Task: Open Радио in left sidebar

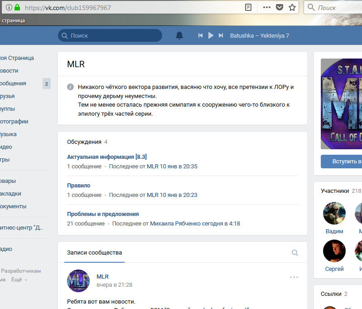Action: click(x=6, y=249)
